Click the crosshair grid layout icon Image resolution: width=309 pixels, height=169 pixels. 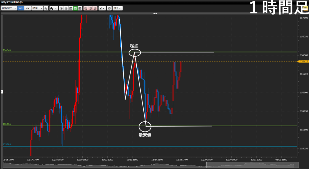pyautogui.click(x=71, y=8)
